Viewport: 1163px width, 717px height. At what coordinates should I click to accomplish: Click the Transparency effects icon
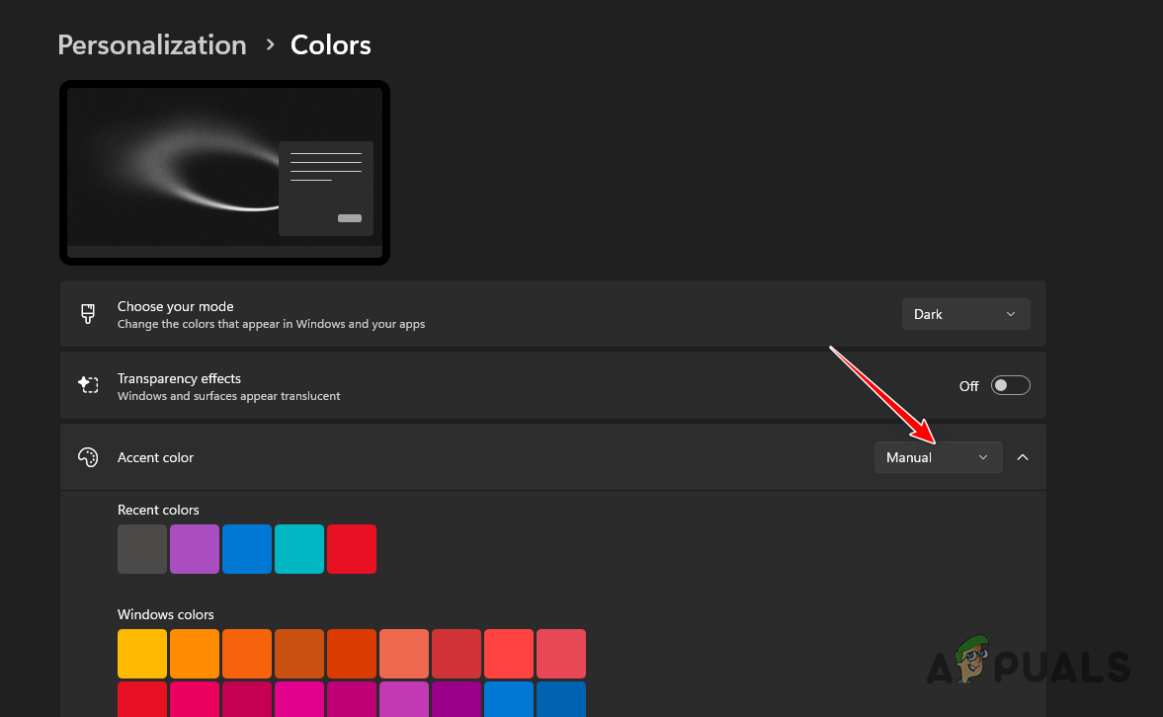(x=88, y=385)
